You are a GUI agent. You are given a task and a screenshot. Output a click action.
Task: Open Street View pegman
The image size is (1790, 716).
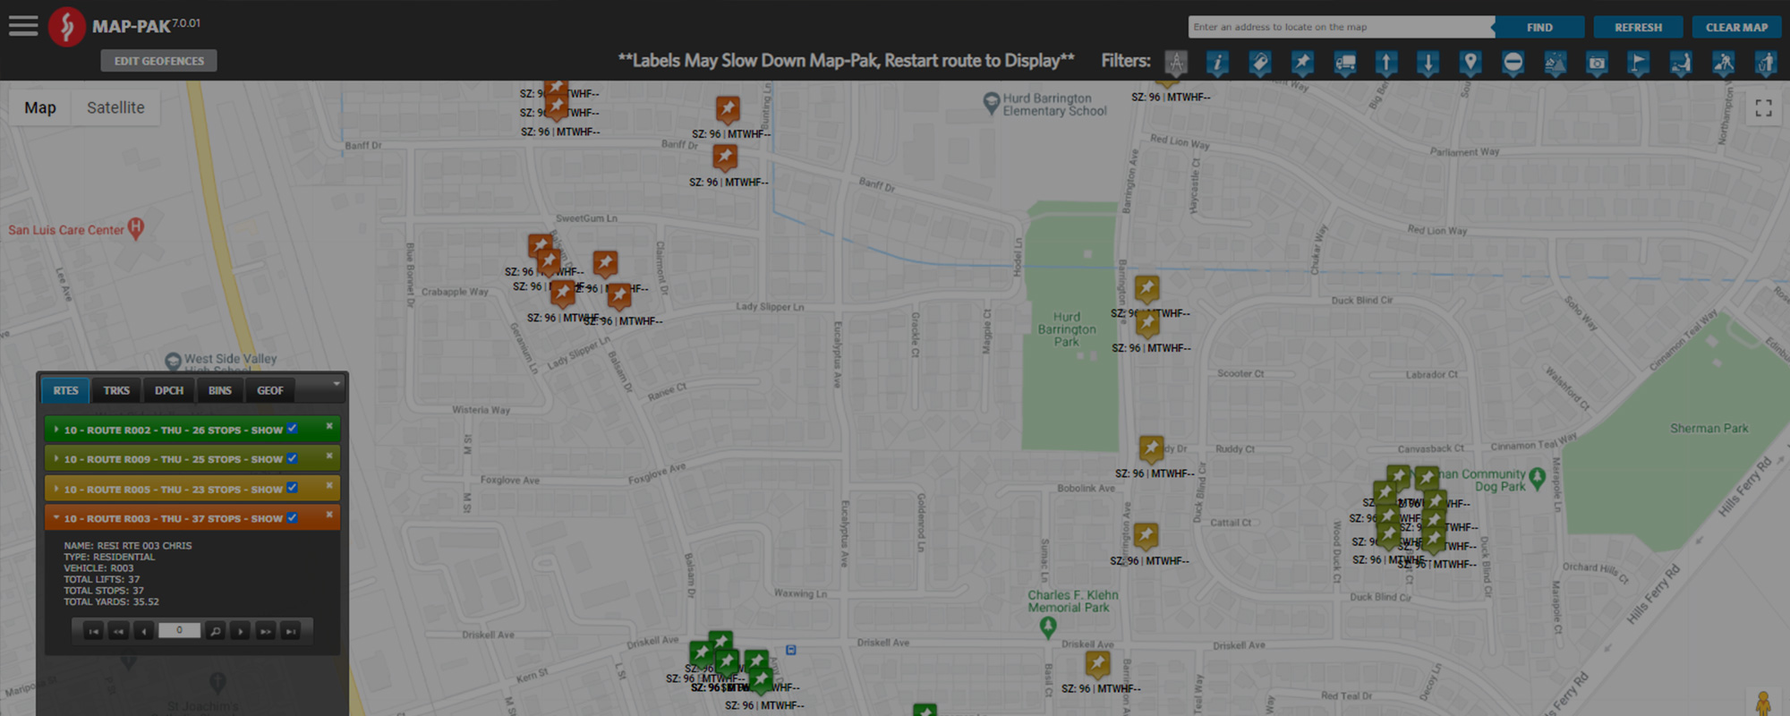(x=1763, y=703)
